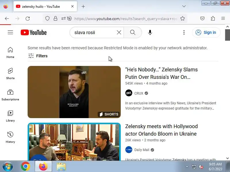Open the "He's Nobody…" Zelensky video title
Image resolution: width=230 pixels, height=172 pixels.
[161, 73]
